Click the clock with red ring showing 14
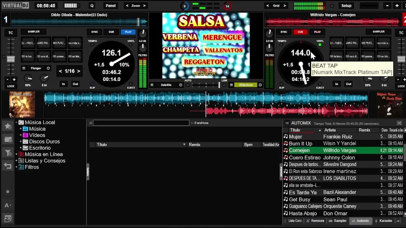The width and height of the screenshot is (406, 228). point(227,6)
